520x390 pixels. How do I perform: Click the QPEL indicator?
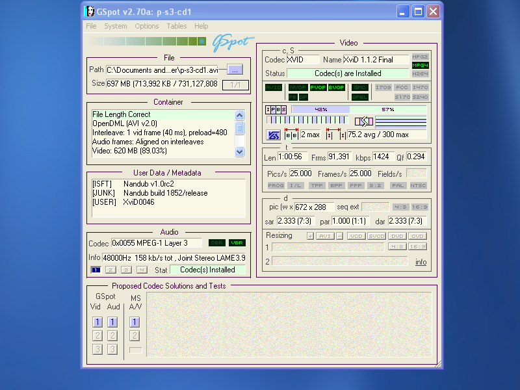click(x=360, y=97)
